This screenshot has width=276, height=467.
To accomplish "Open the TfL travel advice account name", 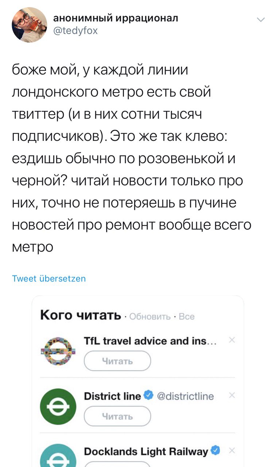I will 150,341.
